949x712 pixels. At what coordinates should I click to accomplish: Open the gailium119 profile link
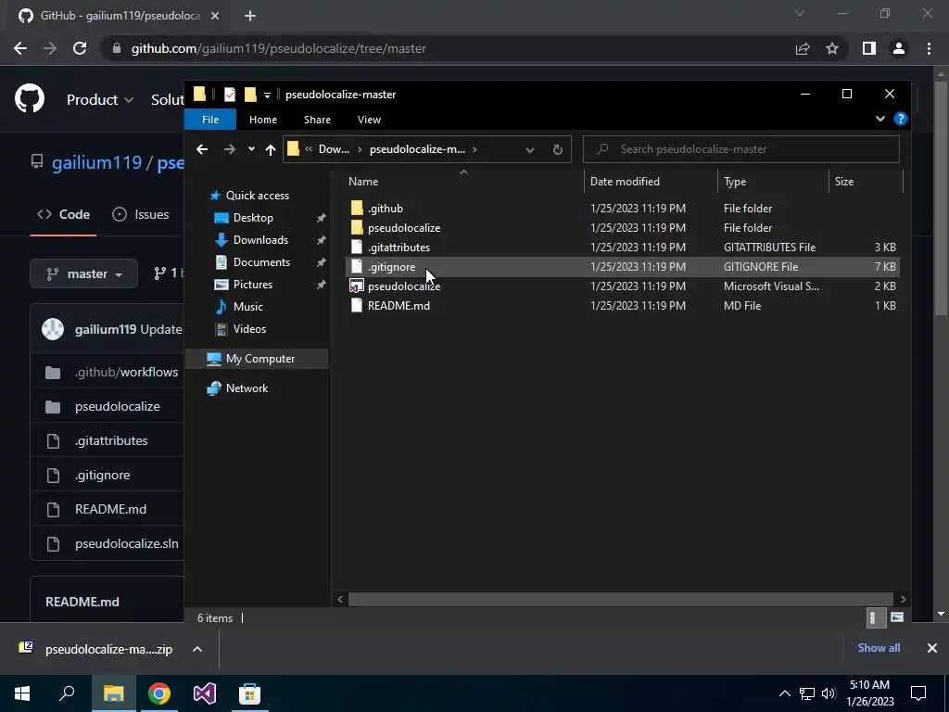tap(96, 162)
